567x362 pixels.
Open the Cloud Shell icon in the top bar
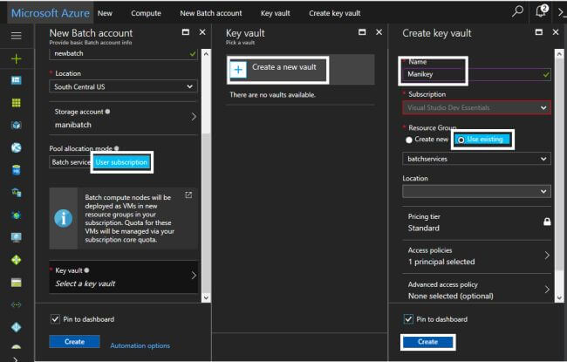(561, 12)
